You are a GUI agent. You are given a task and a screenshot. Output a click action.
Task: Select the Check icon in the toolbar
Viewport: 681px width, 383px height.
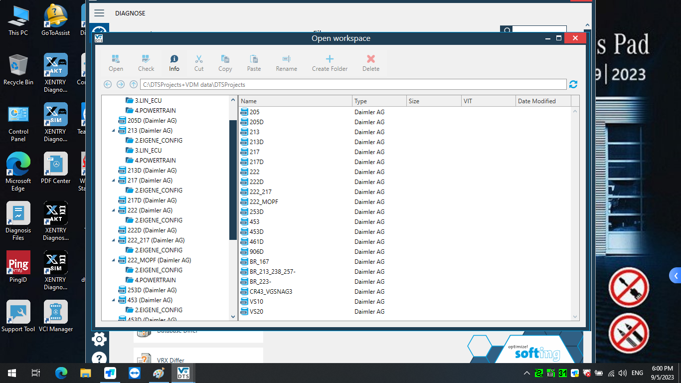146,62
